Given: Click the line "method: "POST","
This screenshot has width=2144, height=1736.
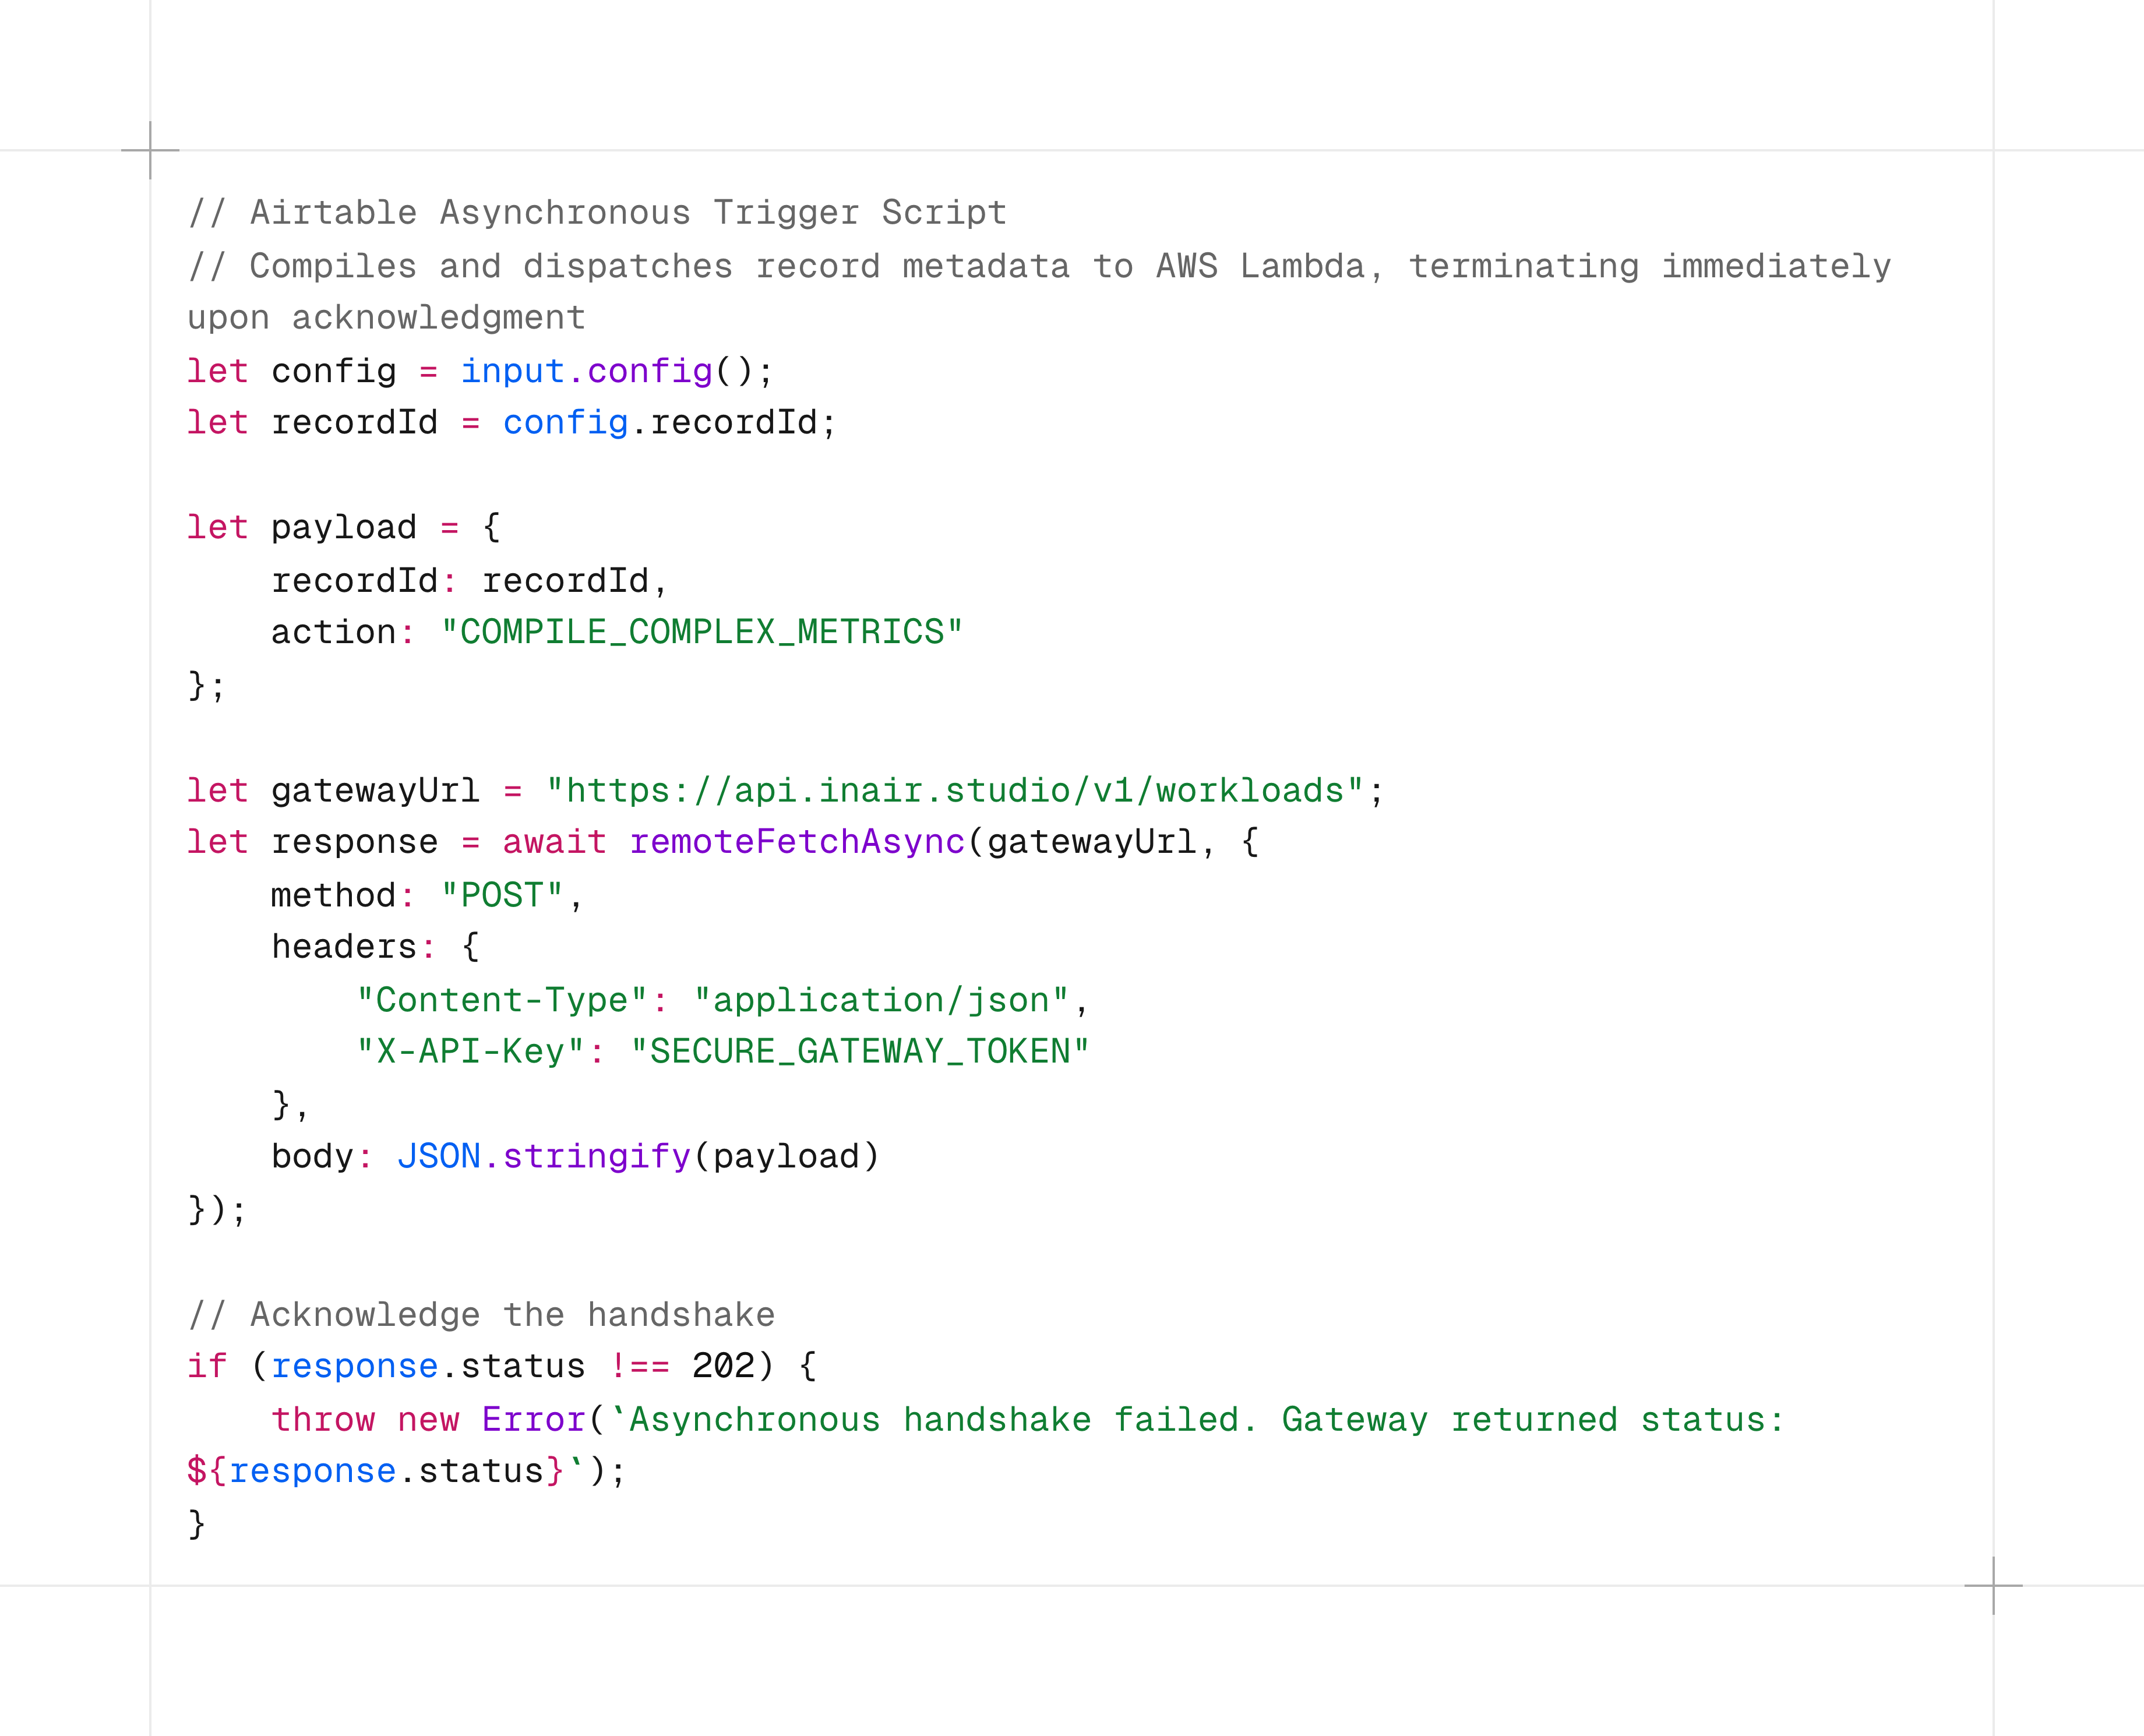Looking at the screenshot, I should pos(427,895).
